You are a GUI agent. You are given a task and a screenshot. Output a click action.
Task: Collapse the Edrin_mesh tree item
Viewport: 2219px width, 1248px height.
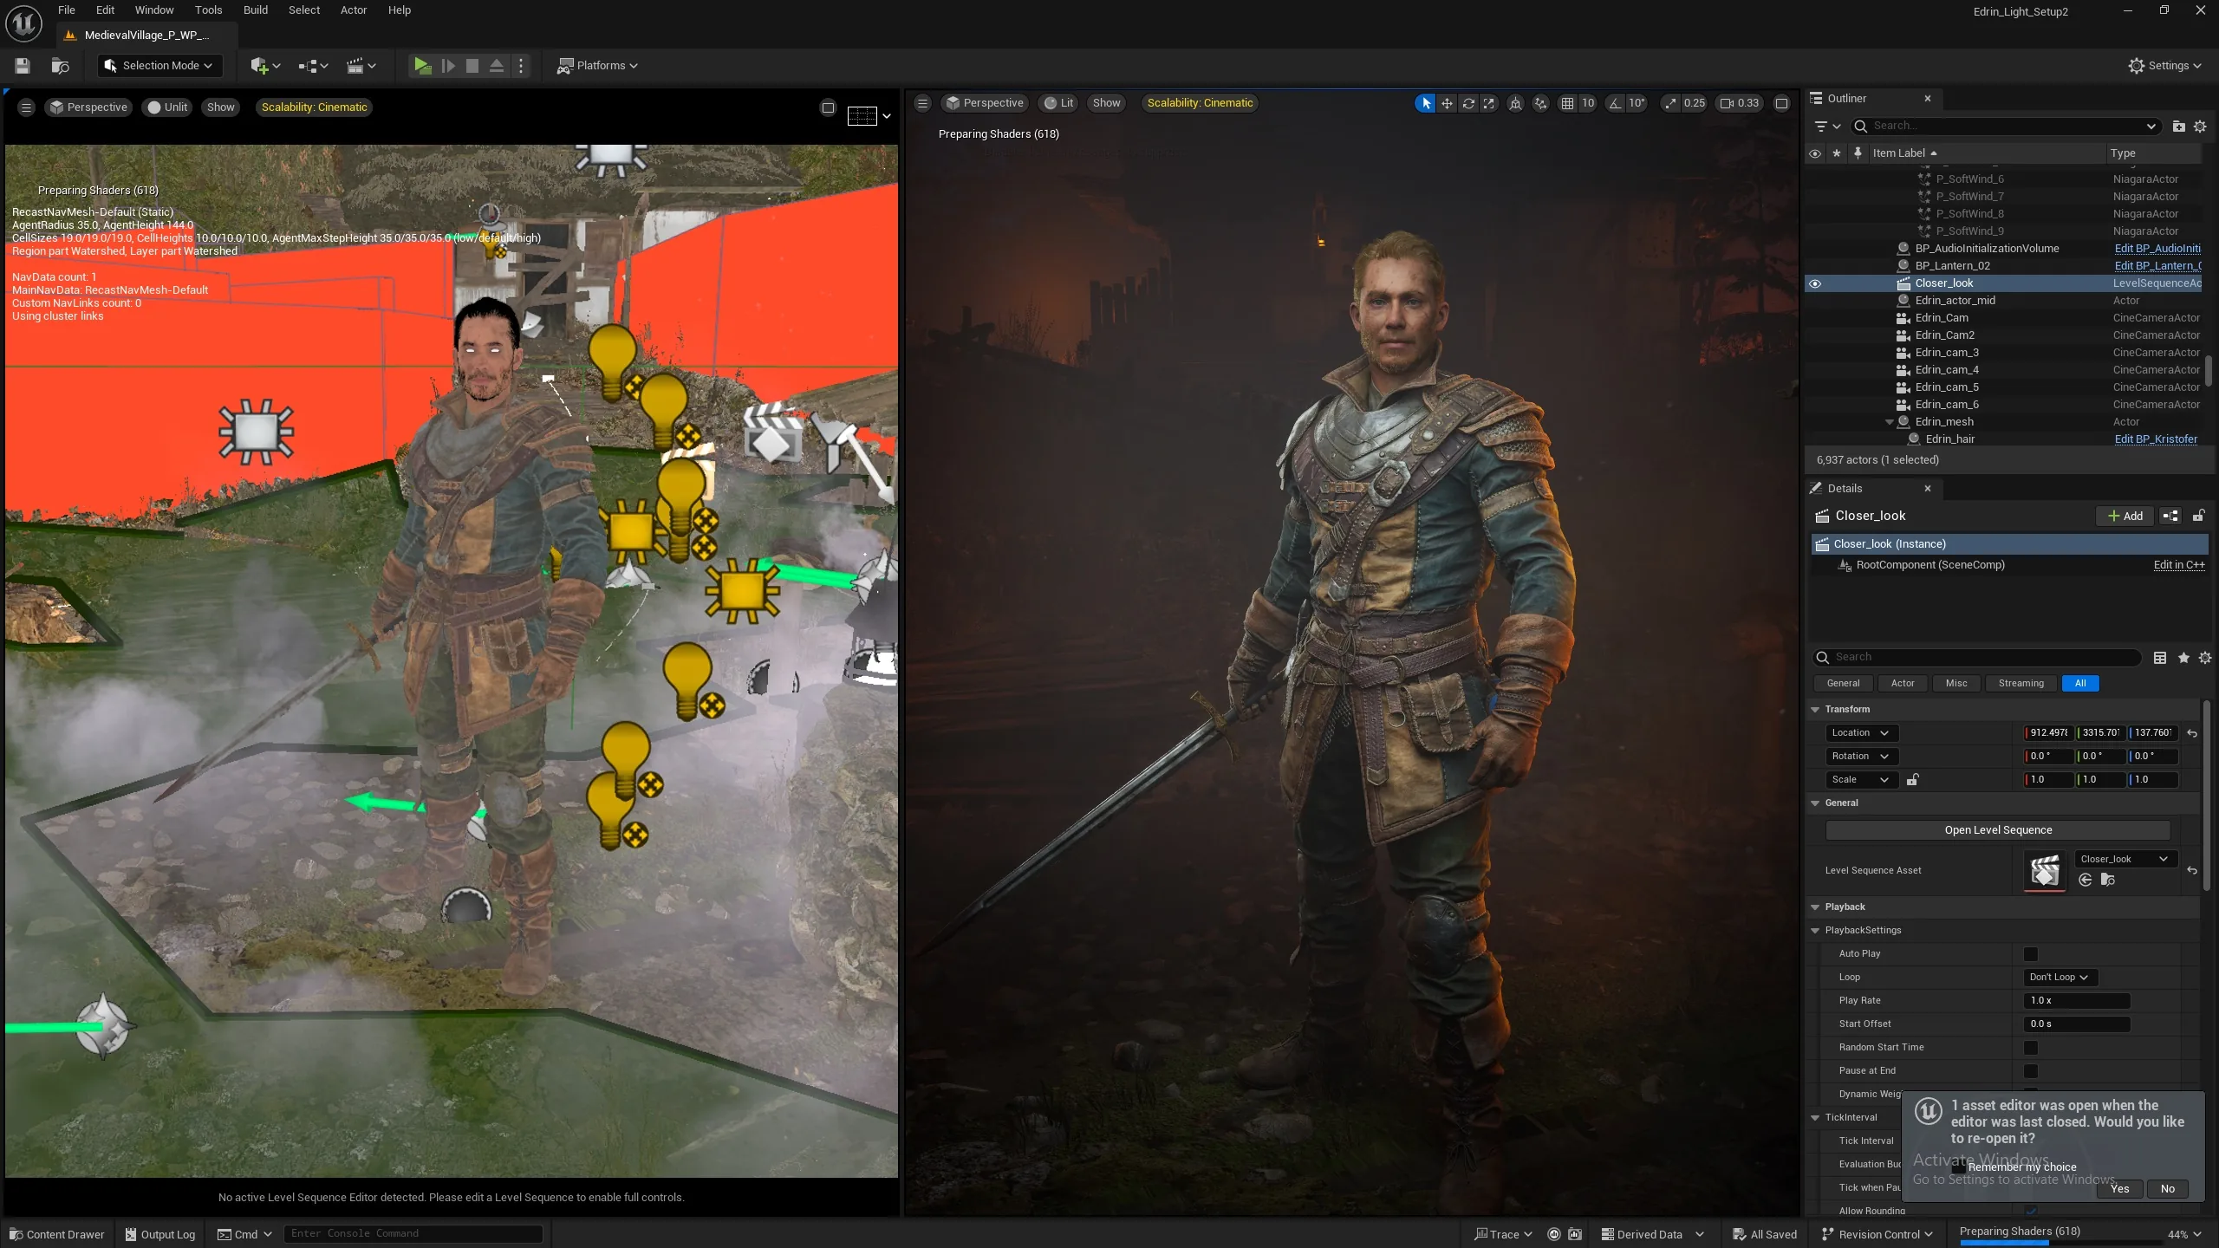1889,422
